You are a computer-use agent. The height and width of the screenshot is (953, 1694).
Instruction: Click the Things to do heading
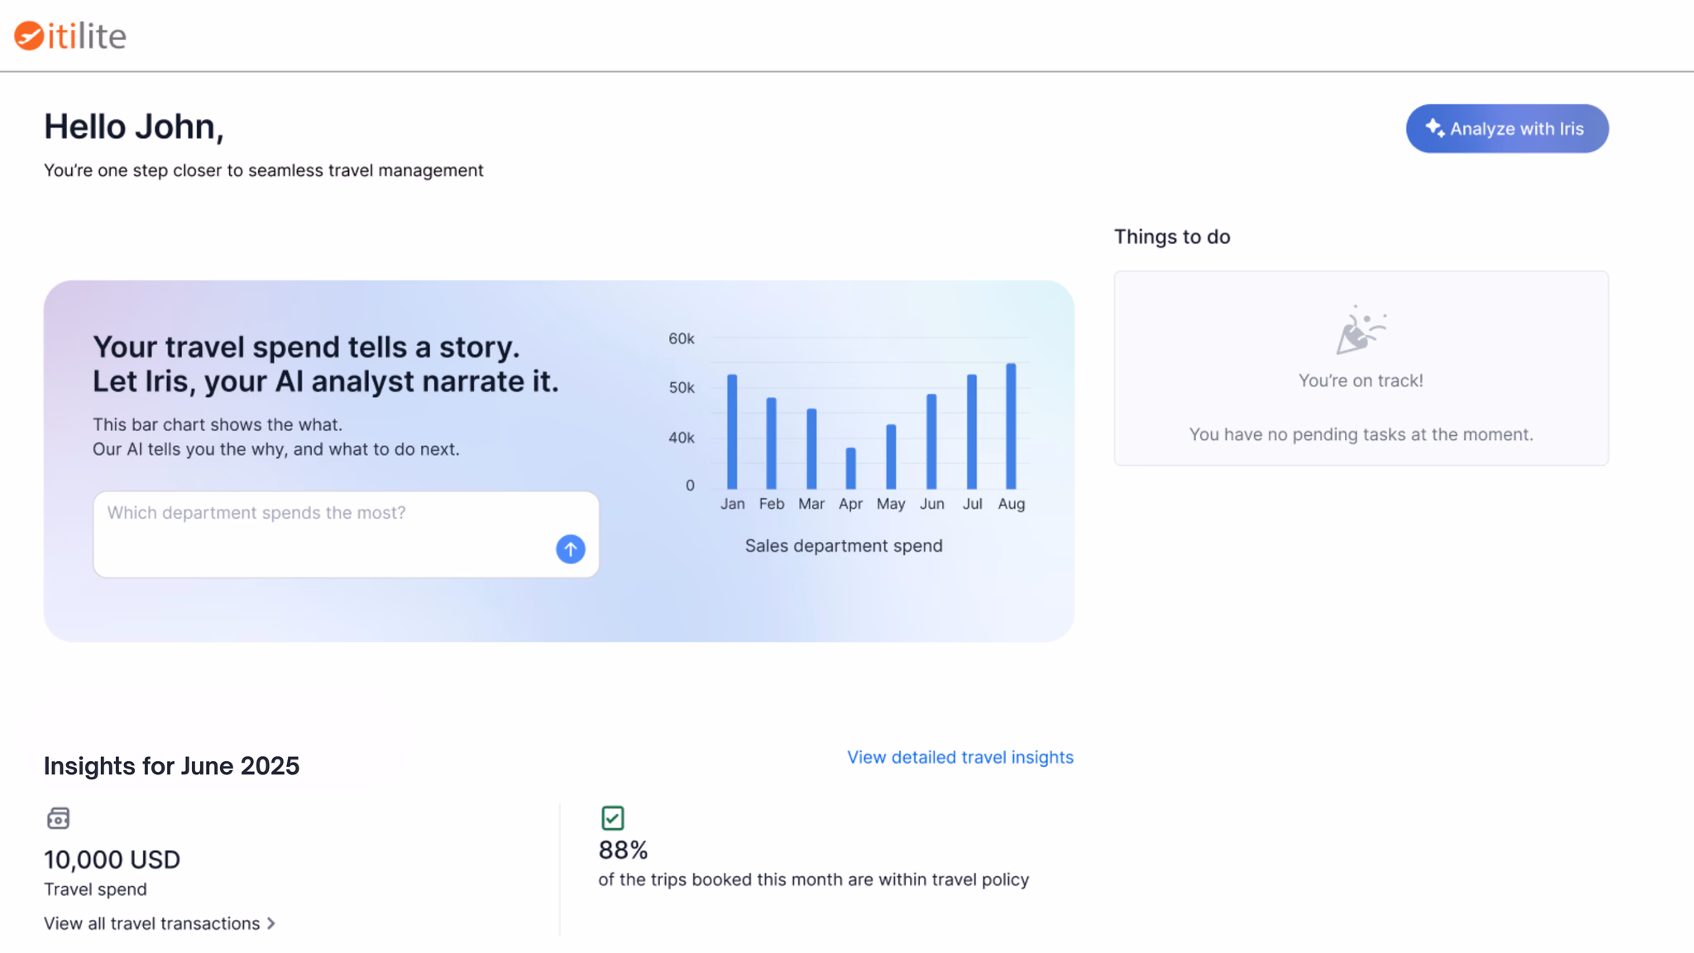pos(1171,237)
